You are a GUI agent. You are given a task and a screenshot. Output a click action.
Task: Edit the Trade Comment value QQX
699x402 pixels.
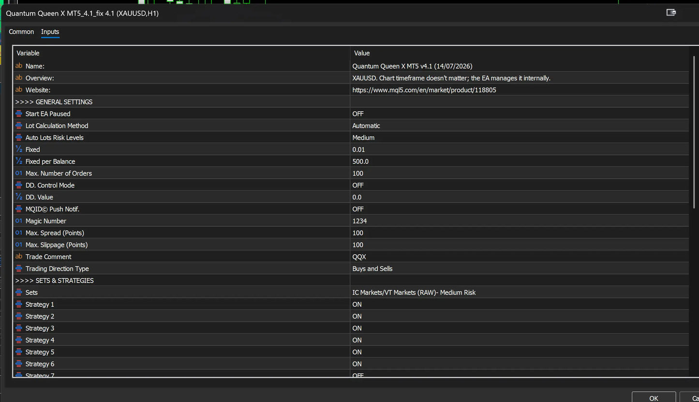[x=520, y=257]
